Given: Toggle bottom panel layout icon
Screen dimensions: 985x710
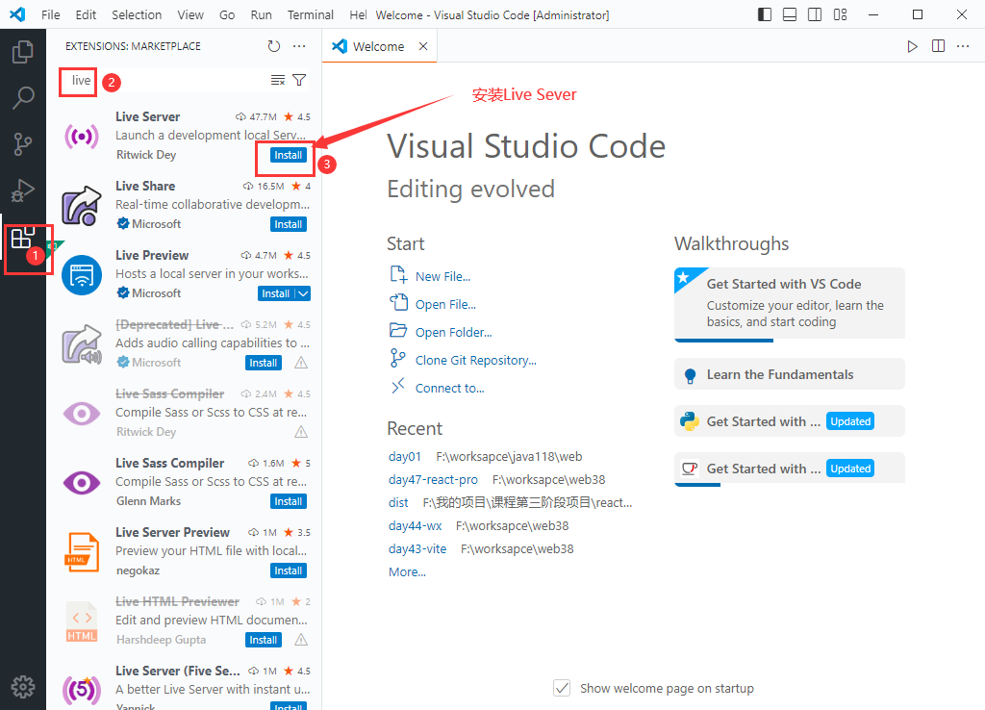Looking at the screenshot, I should [x=790, y=14].
